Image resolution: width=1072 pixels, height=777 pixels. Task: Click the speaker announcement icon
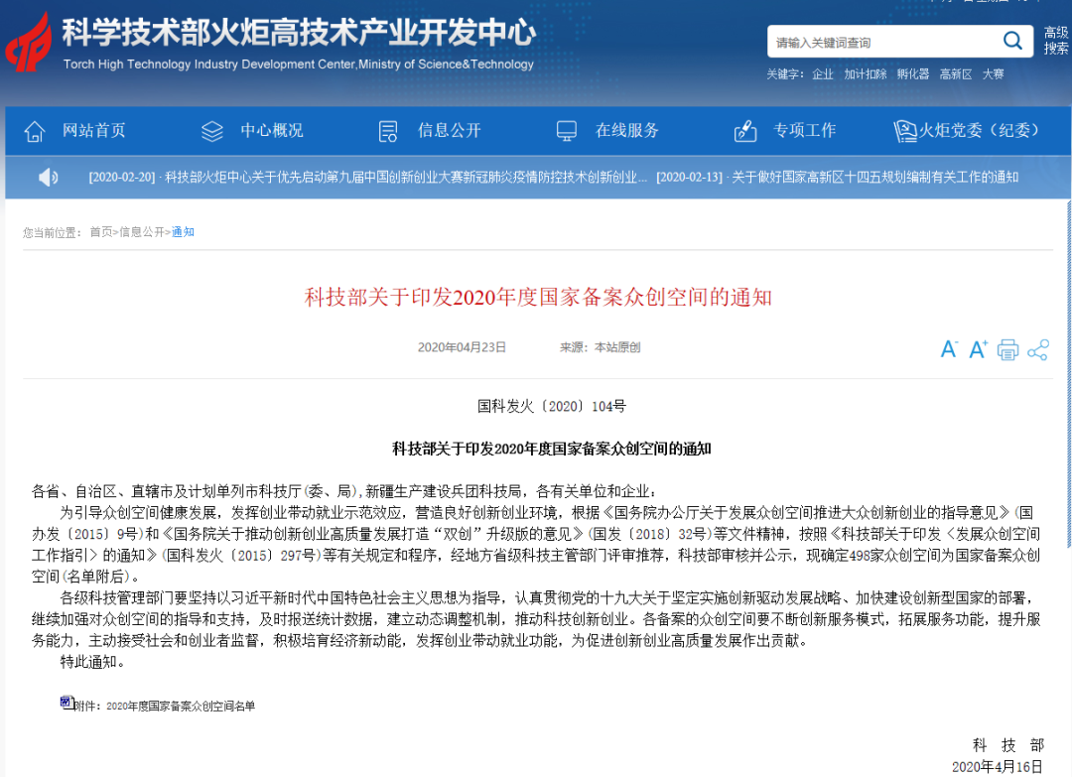[x=48, y=178]
